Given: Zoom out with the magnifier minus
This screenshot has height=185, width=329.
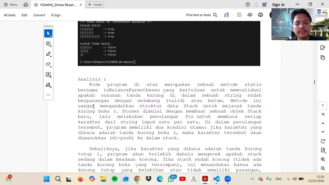Looking at the screenshot, I should tap(323, 168).
